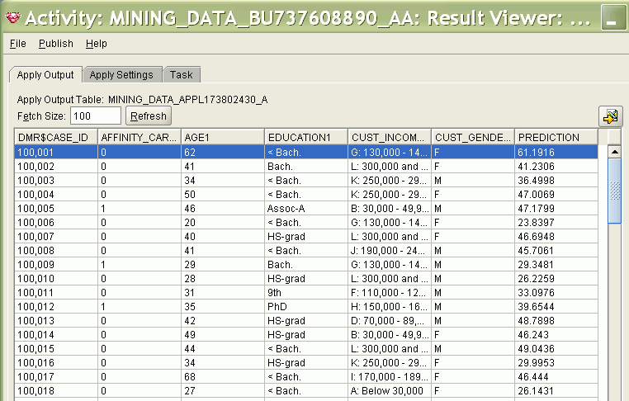The image size is (629, 401).
Task: Click the vertical scrollbar thumb
Action: point(615,191)
